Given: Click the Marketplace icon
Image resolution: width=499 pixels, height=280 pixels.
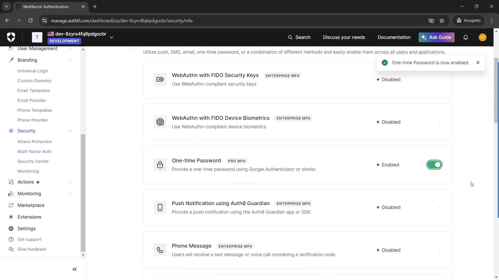Looking at the screenshot, I should tap(11, 205).
